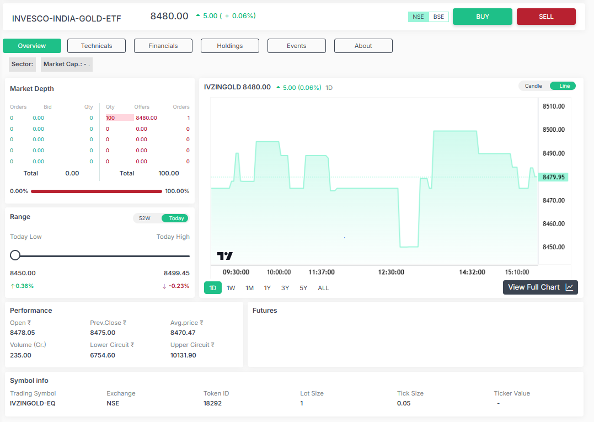This screenshot has height=422, width=594.
Task: Click the green up arrow beside 5.00 in header
Action: tap(198, 15)
